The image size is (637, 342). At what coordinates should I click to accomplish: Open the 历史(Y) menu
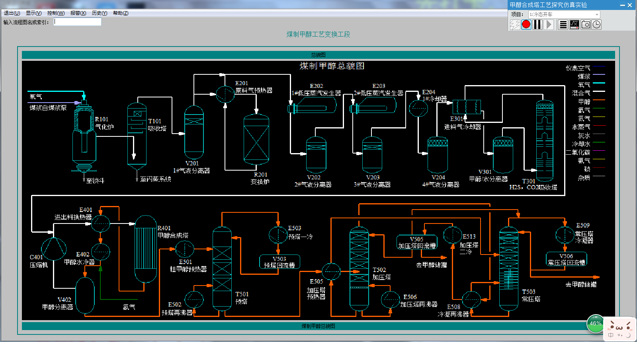click(x=100, y=13)
